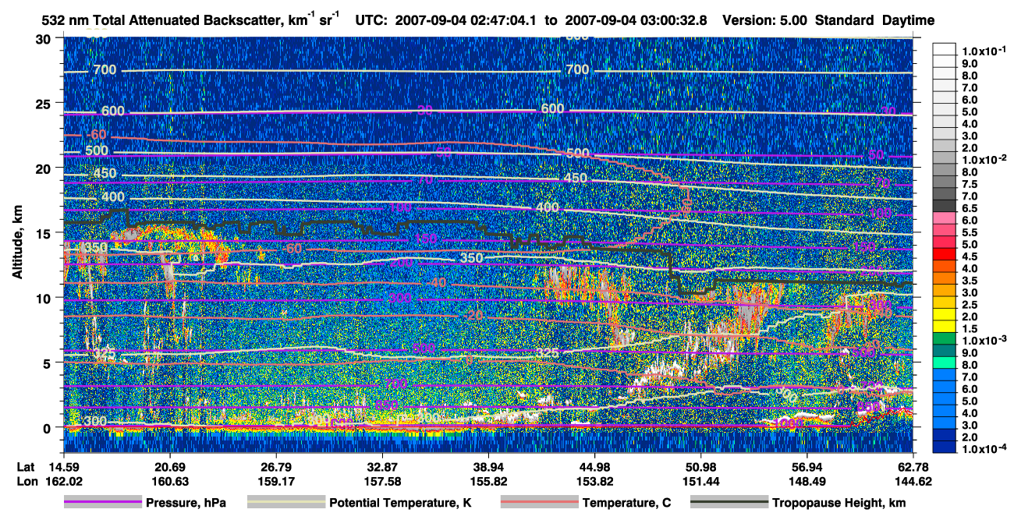The image size is (1014, 520).
Task: Click latitude value 50.98
Action: point(700,467)
